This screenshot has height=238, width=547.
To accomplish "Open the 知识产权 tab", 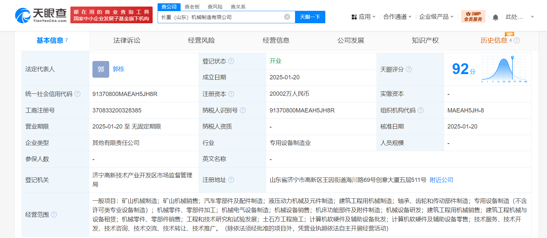I will point(425,40).
